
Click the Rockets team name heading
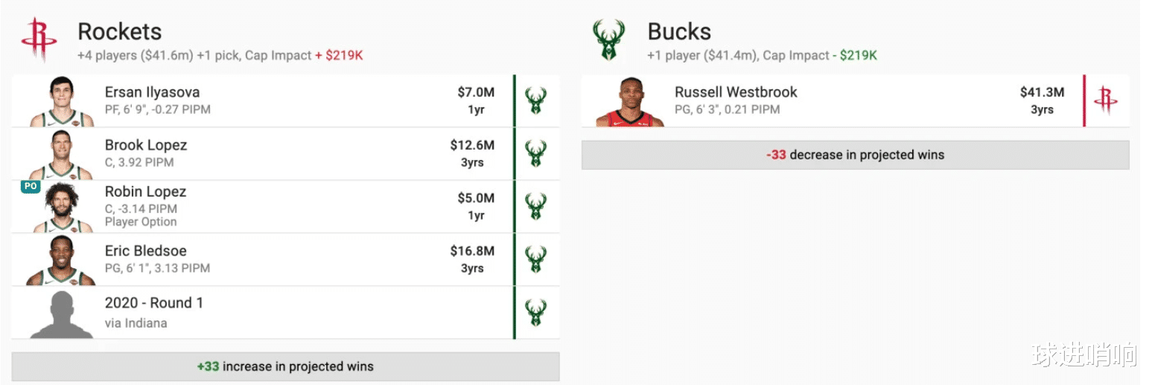click(x=120, y=32)
